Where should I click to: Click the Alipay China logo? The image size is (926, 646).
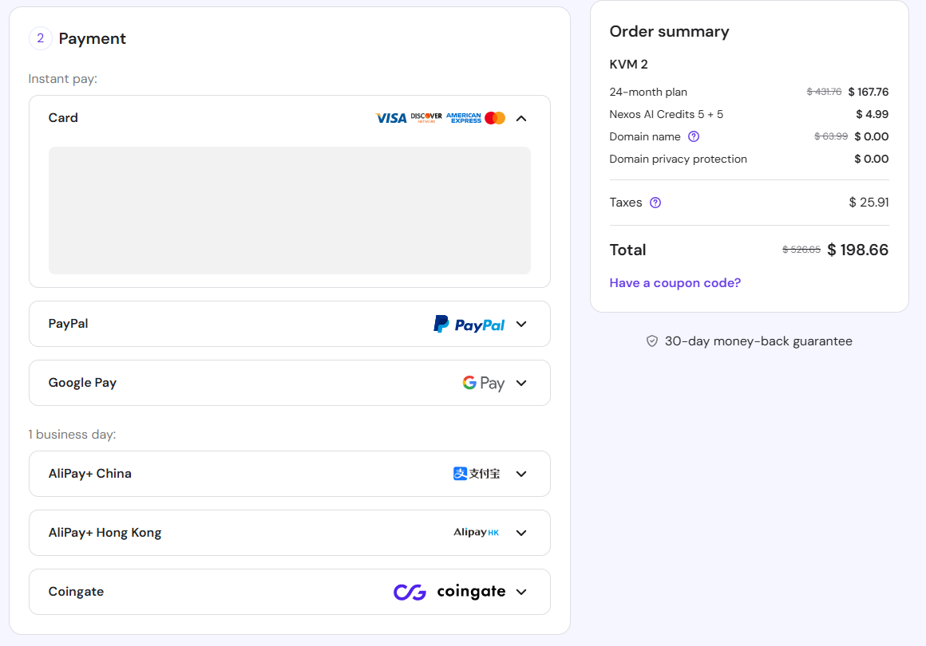pyautogui.click(x=477, y=474)
